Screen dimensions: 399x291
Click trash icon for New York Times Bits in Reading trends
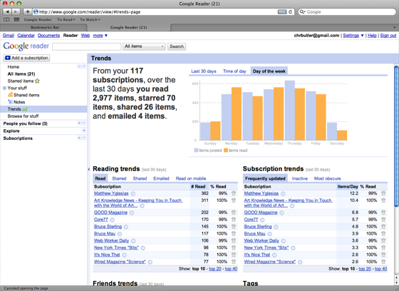(234, 247)
